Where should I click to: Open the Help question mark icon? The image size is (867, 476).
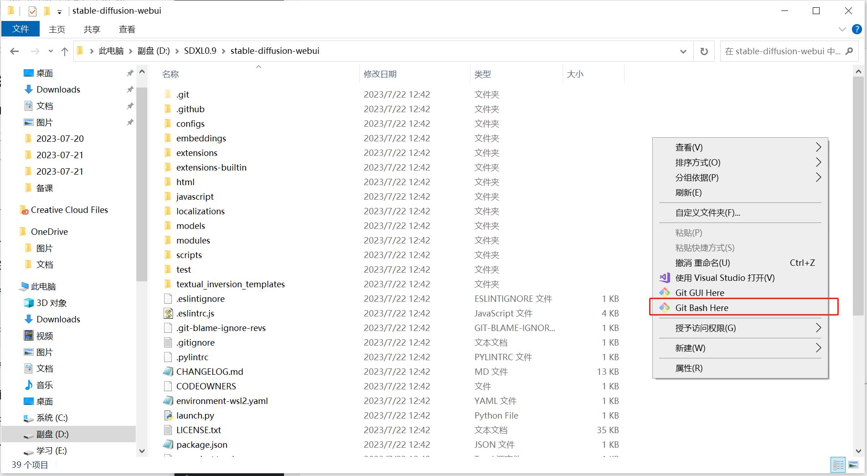(x=857, y=29)
